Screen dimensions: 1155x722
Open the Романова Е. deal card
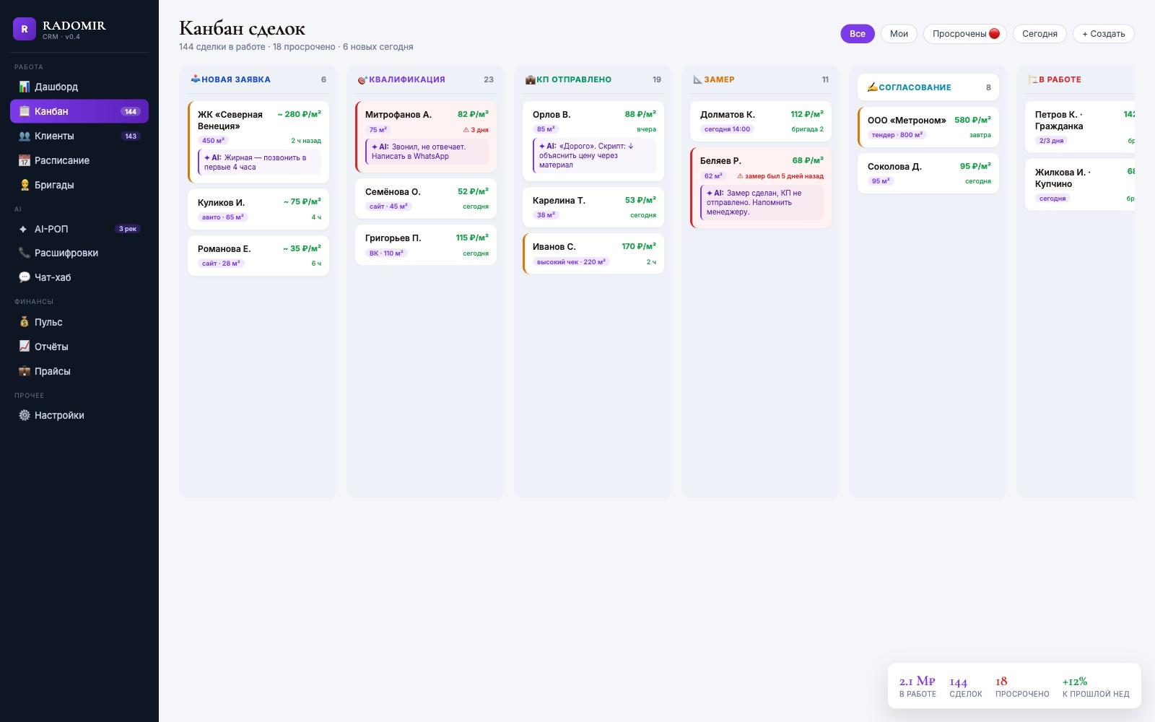click(x=258, y=256)
